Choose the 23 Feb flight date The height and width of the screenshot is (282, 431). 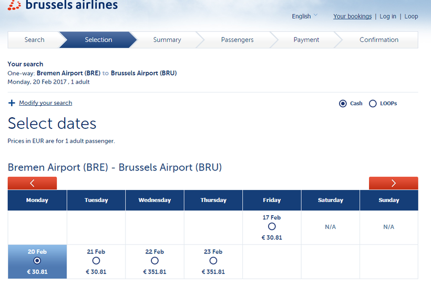point(213,260)
